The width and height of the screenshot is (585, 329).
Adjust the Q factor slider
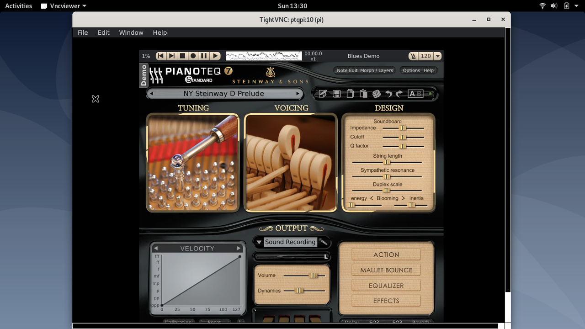tap(403, 146)
